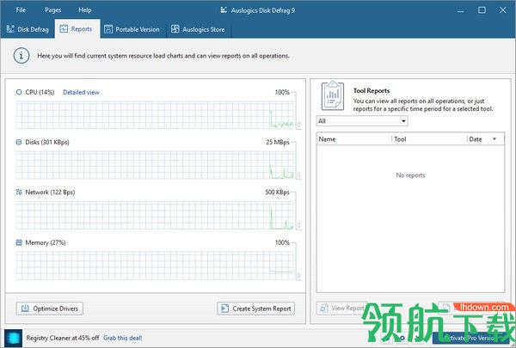Click the Optimize Drivers button

click(50, 308)
